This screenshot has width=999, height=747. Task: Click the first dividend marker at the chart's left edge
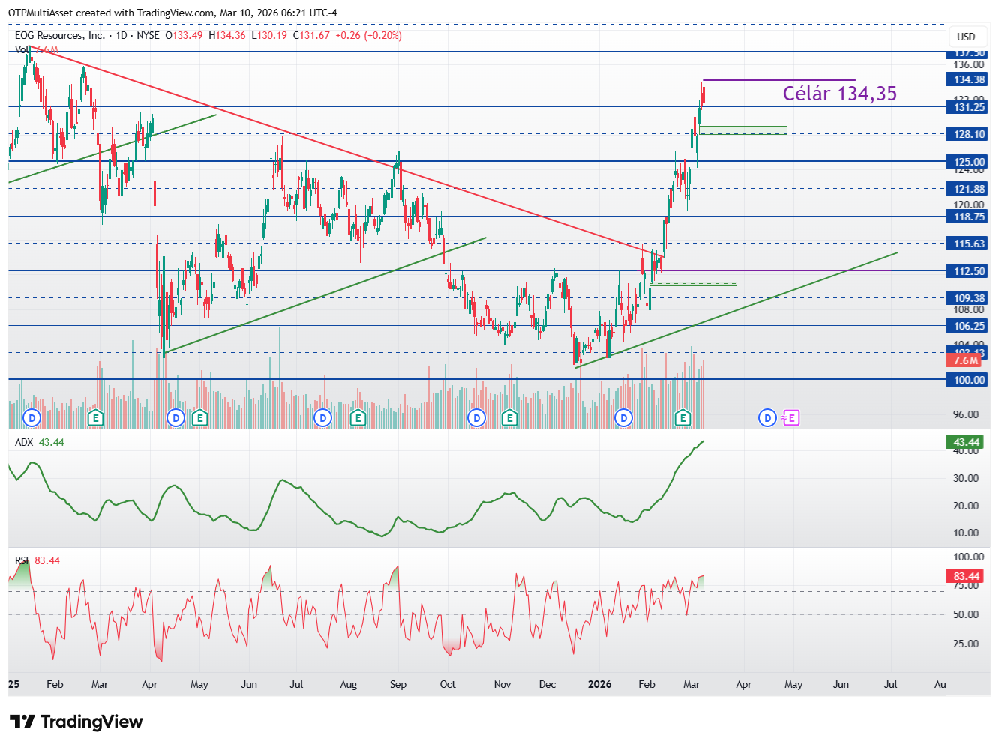(x=31, y=418)
